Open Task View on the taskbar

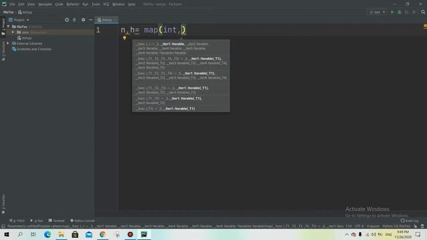[33, 234]
